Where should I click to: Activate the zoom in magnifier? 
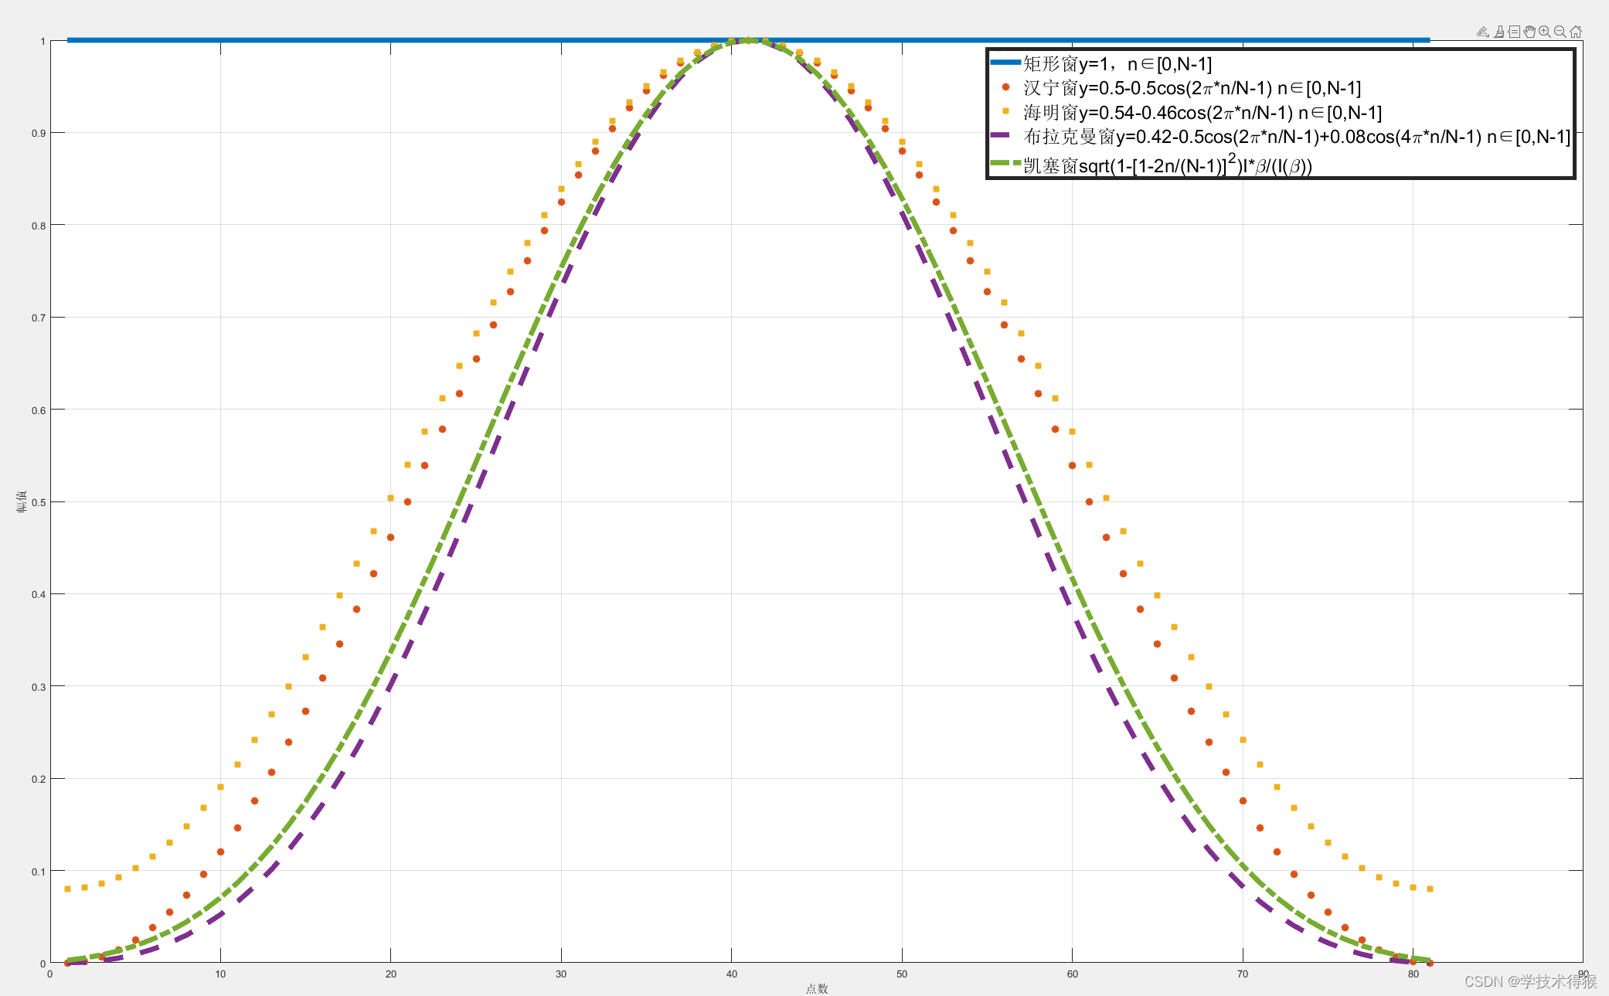1544,32
